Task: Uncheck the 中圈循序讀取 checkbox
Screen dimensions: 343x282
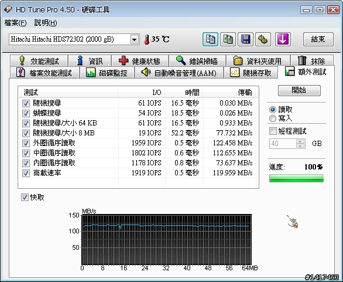Action: (x=26, y=153)
